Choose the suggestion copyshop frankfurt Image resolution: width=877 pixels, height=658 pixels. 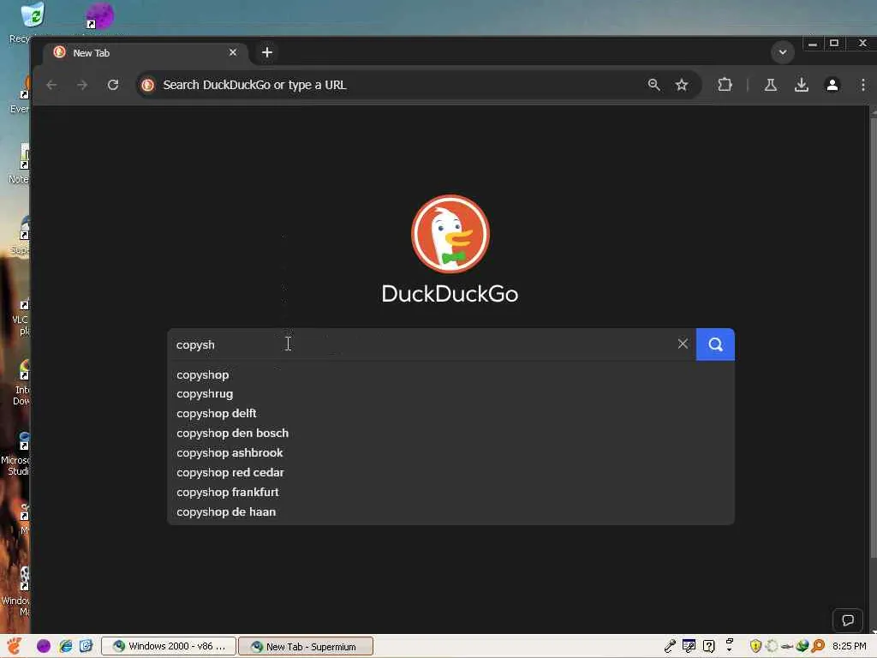pos(450,493)
